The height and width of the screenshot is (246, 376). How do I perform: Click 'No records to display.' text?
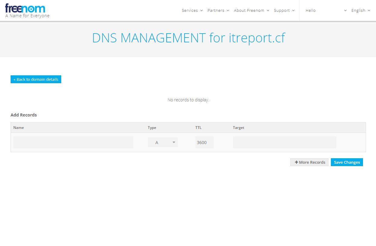188,100
